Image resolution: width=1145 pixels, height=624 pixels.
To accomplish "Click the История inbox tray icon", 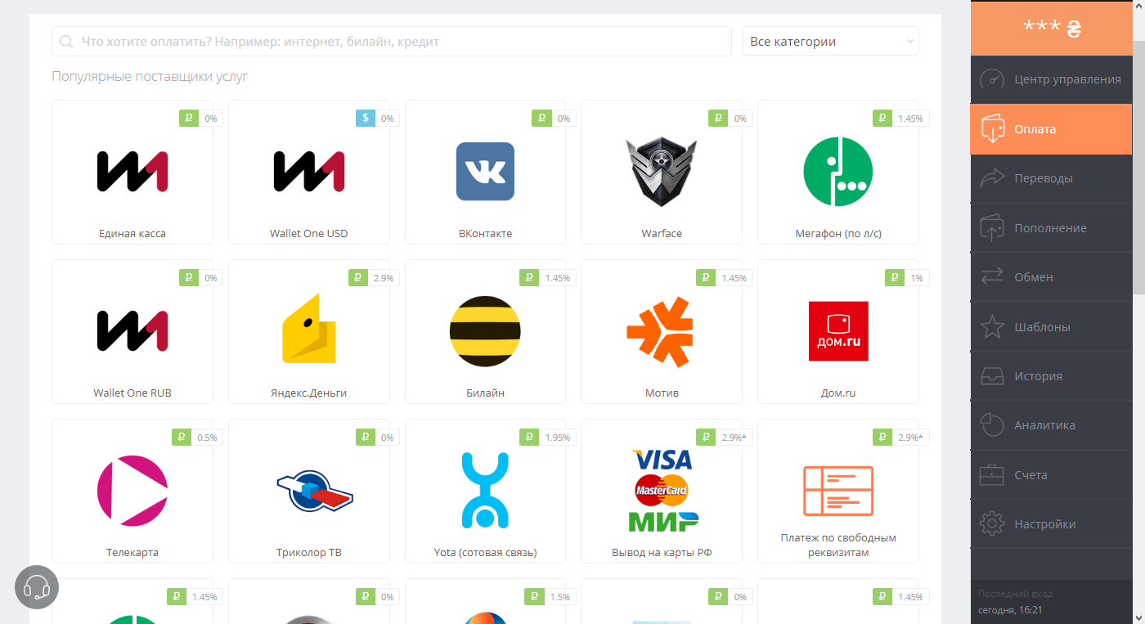I will [992, 376].
